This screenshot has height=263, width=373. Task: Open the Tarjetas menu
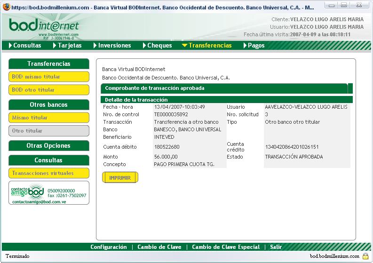(70, 45)
